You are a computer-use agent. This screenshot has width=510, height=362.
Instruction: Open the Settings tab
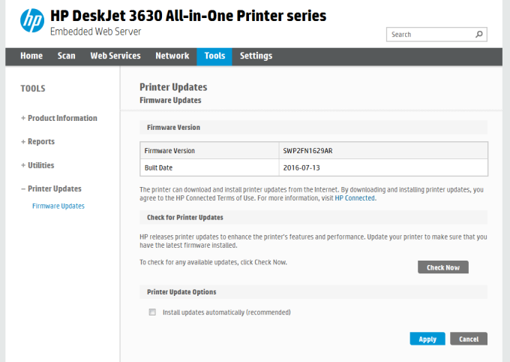[x=256, y=56]
